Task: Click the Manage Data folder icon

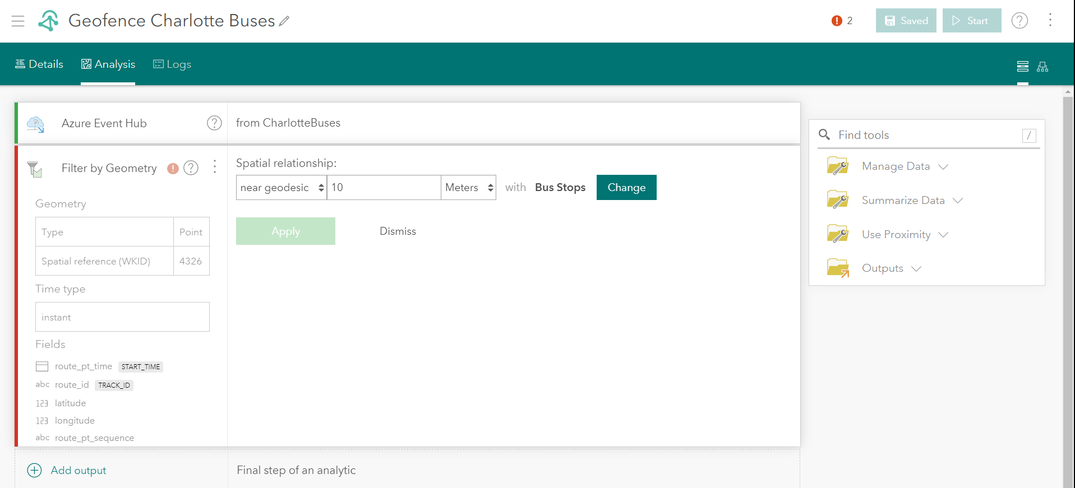Action: pyautogui.click(x=838, y=166)
